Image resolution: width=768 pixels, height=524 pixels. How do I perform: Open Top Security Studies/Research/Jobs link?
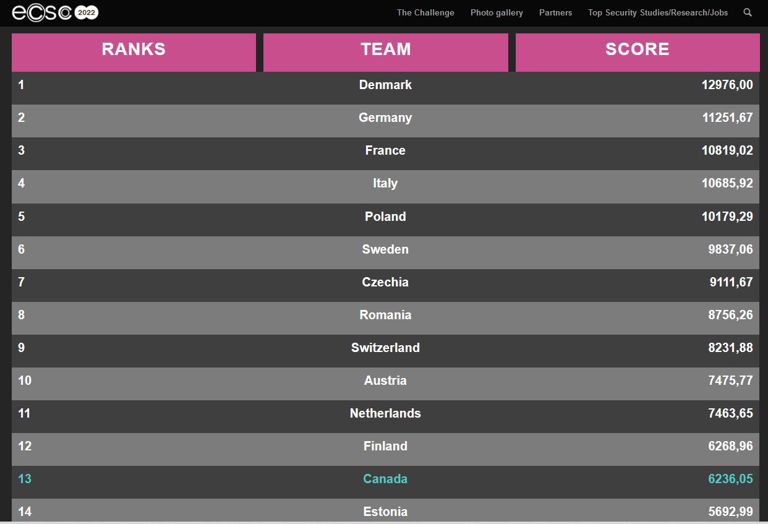click(658, 12)
